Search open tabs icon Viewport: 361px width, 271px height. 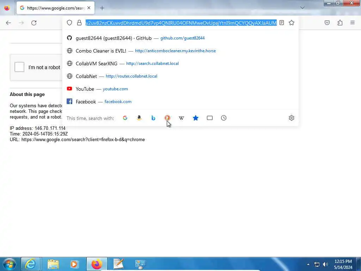210,118
